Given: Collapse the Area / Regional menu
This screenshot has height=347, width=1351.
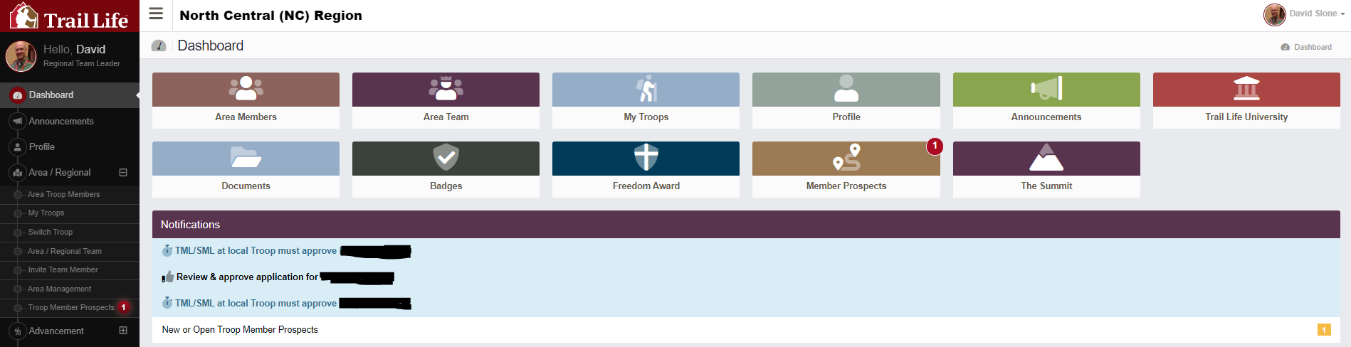Looking at the screenshot, I should click(x=123, y=173).
